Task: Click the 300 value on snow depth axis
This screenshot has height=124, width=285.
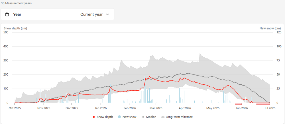Action: [x=6, y=61]
